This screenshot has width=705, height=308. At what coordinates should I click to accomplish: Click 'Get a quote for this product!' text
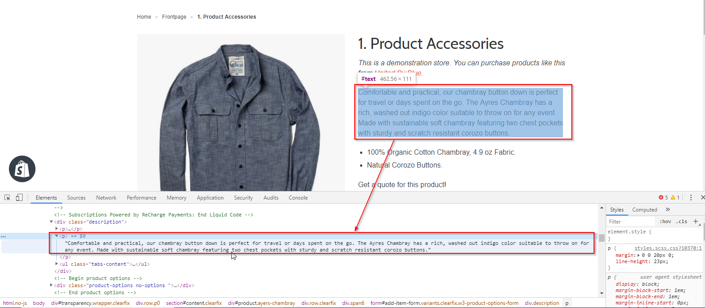coord(402,184)
